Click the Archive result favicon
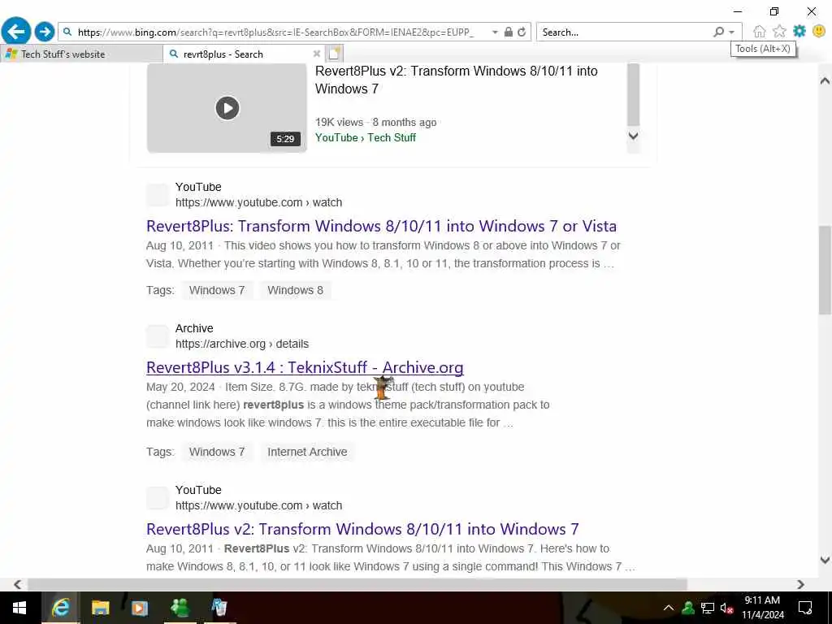 pyautogui.click(x=158, y=336)
